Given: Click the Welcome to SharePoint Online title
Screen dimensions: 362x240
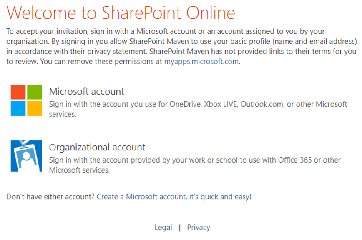Looking at the screenshot, I should point(121,12).
